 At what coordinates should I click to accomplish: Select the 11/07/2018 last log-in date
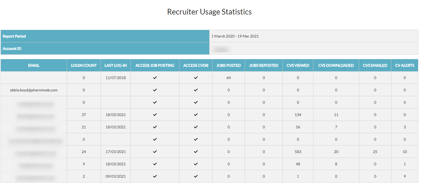[116, 78]
